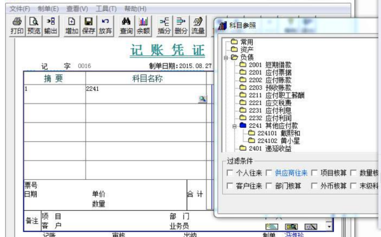Image resolution: width=381 pixels, height=237 pixels.
Task: Click the middle small icon above 制单
Action: [291, 227]
